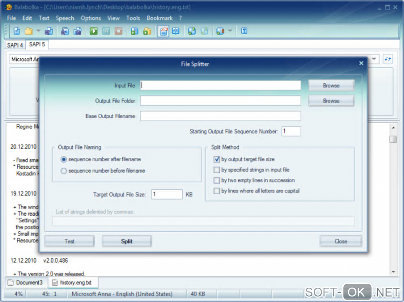Click the Microsoft Anna voice status entry
Screen dimensions: 404x302
click(x=122, y=294)
